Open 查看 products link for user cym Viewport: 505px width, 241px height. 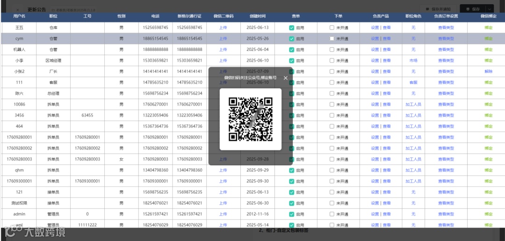click(x=387, y=39)
